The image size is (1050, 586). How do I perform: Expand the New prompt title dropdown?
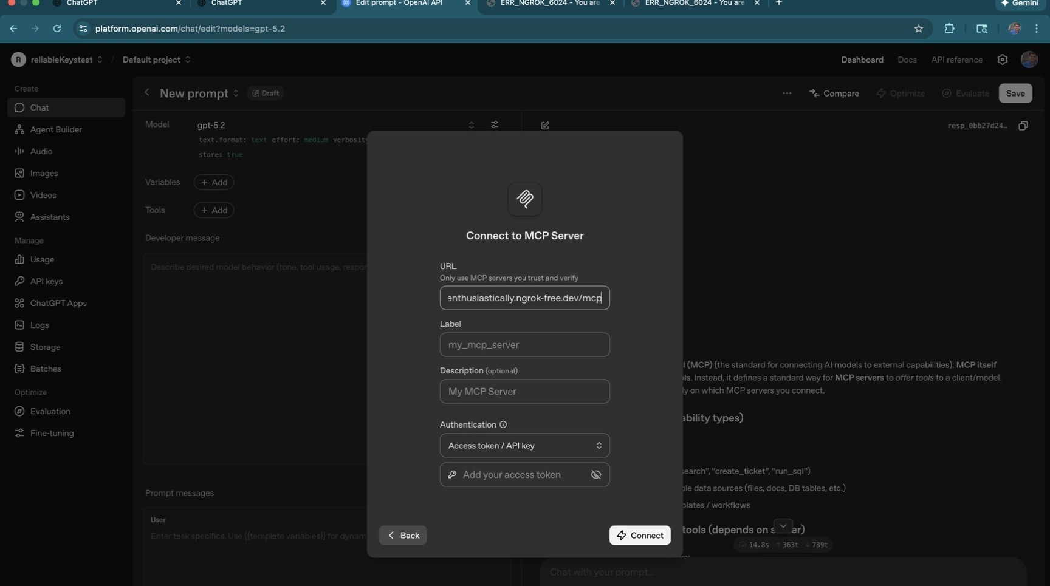(235, 94)
